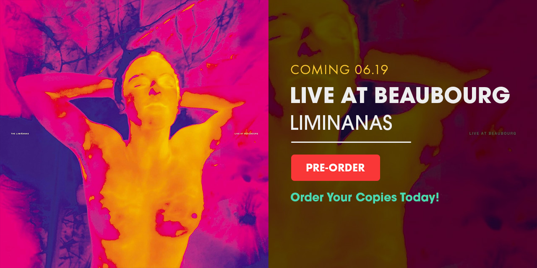Click small LIVE AT BEAUBOURG cover label
The height and width of the screenshot is (268, 537).
tap(246, 134)
